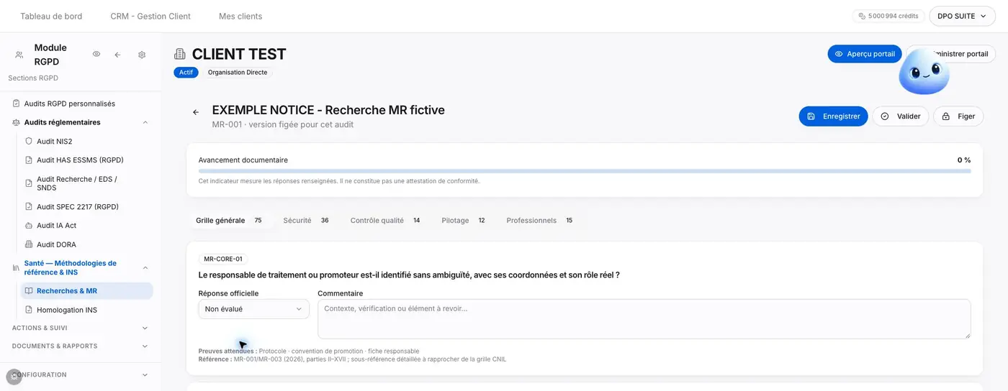Open Aperçu portail
Screen dimensions: 1008x391
(864, 54)
